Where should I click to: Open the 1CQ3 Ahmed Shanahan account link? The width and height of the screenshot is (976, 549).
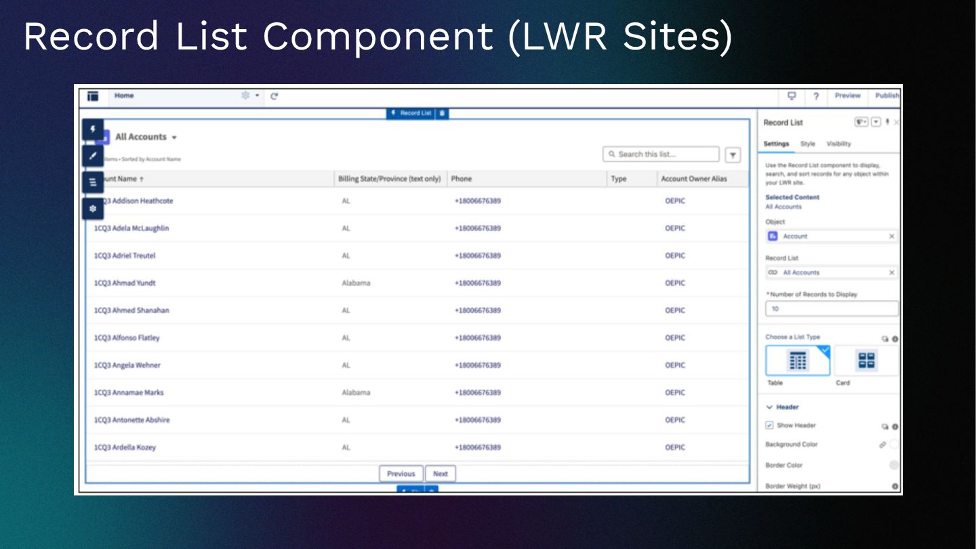[x=131, y=310]
